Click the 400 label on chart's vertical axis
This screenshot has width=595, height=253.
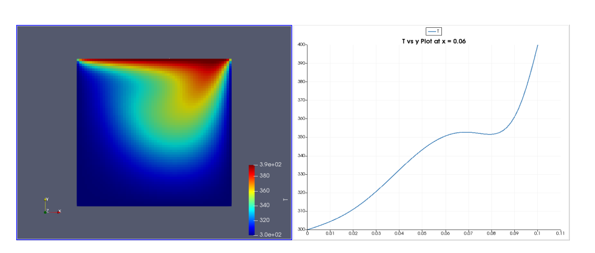click(x=301, y=45)
